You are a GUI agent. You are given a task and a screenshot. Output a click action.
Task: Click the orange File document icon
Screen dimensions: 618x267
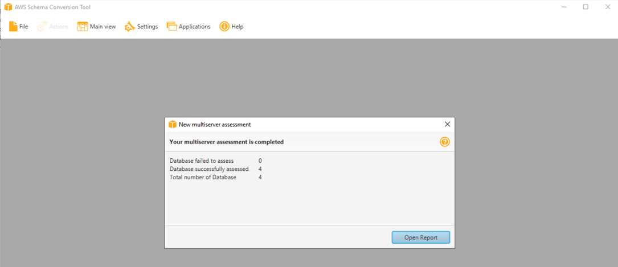pyautogui.click(x=13, y=26)
